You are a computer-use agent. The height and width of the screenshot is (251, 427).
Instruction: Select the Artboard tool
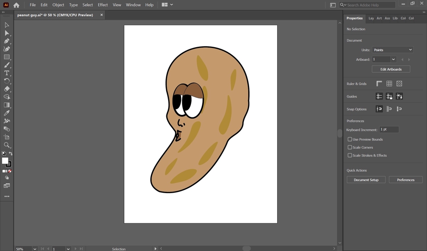coord(7,137)
